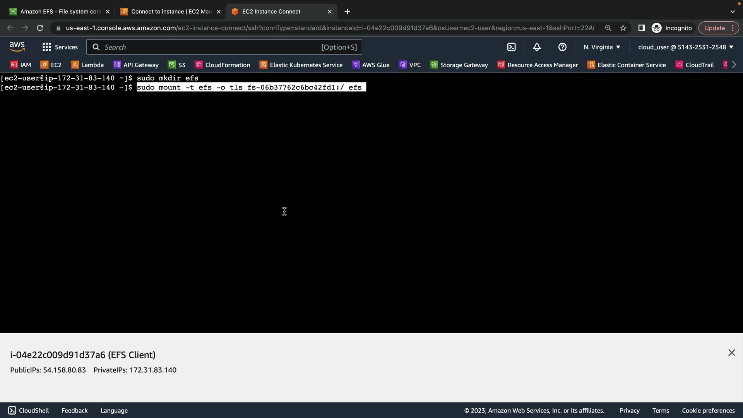Click the help question mark icon
The height and width of the screenshot is (418, 743).
[562, 47]
